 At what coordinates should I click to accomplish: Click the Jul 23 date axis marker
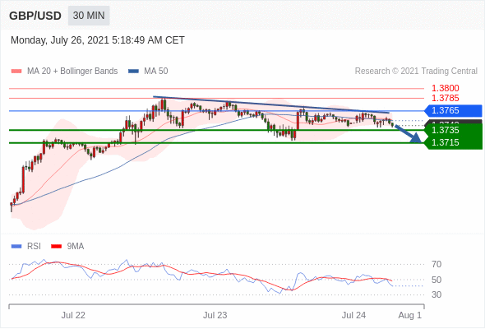[x=215, y=315]
